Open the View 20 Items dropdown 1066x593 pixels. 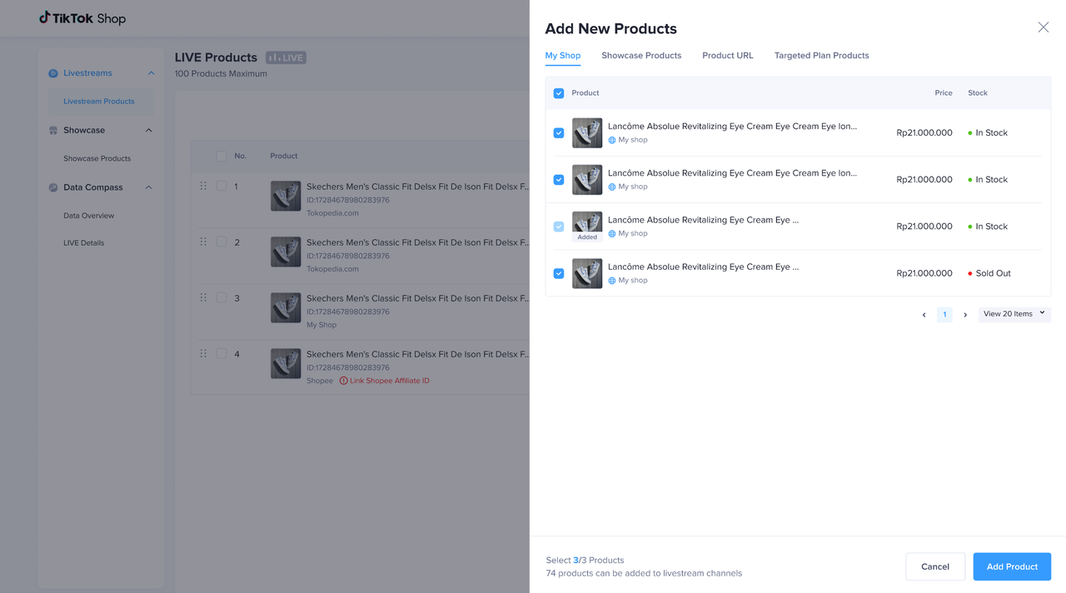coord(1014,314)
